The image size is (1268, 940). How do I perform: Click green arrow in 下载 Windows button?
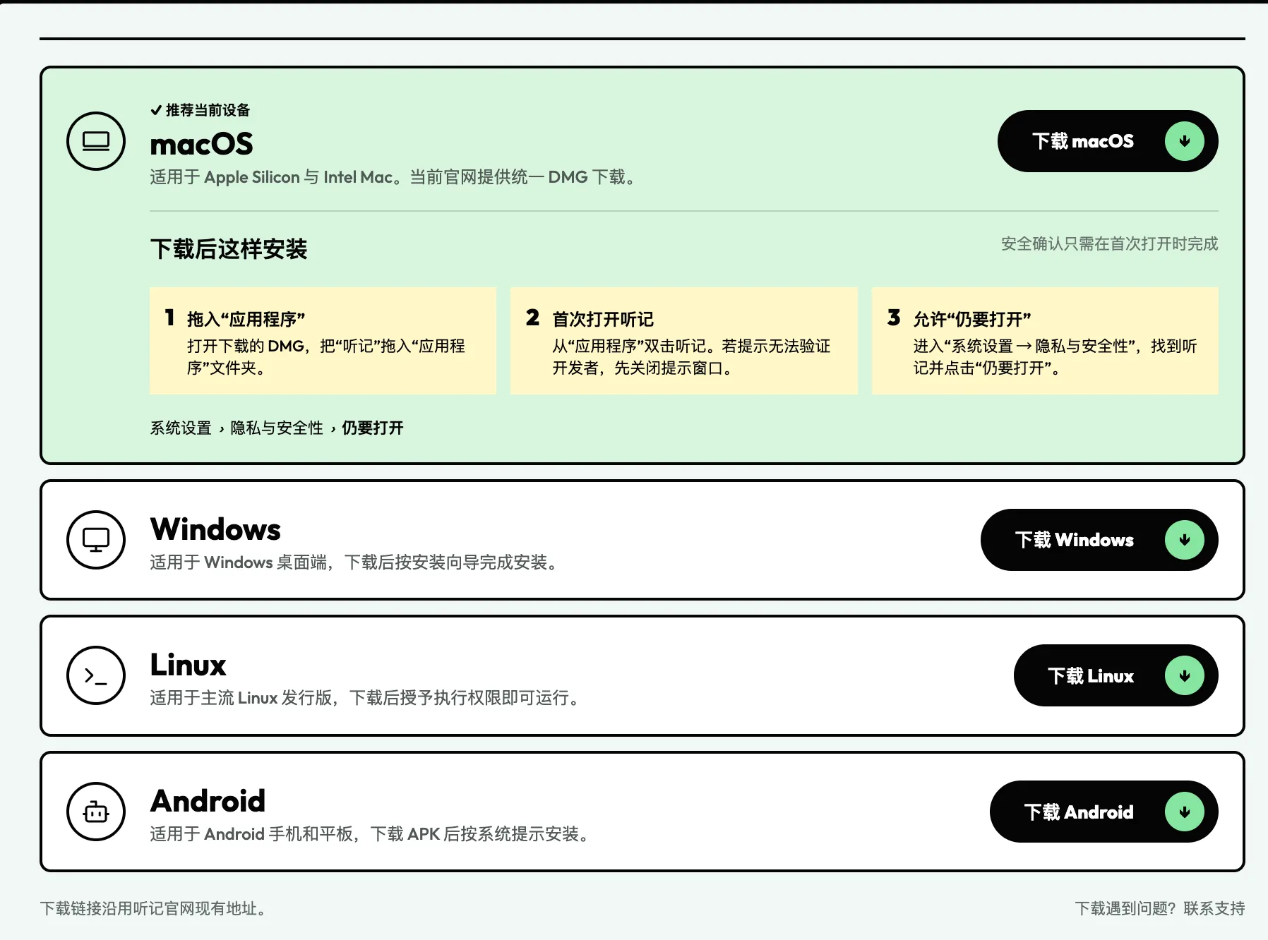[1185, 540]
